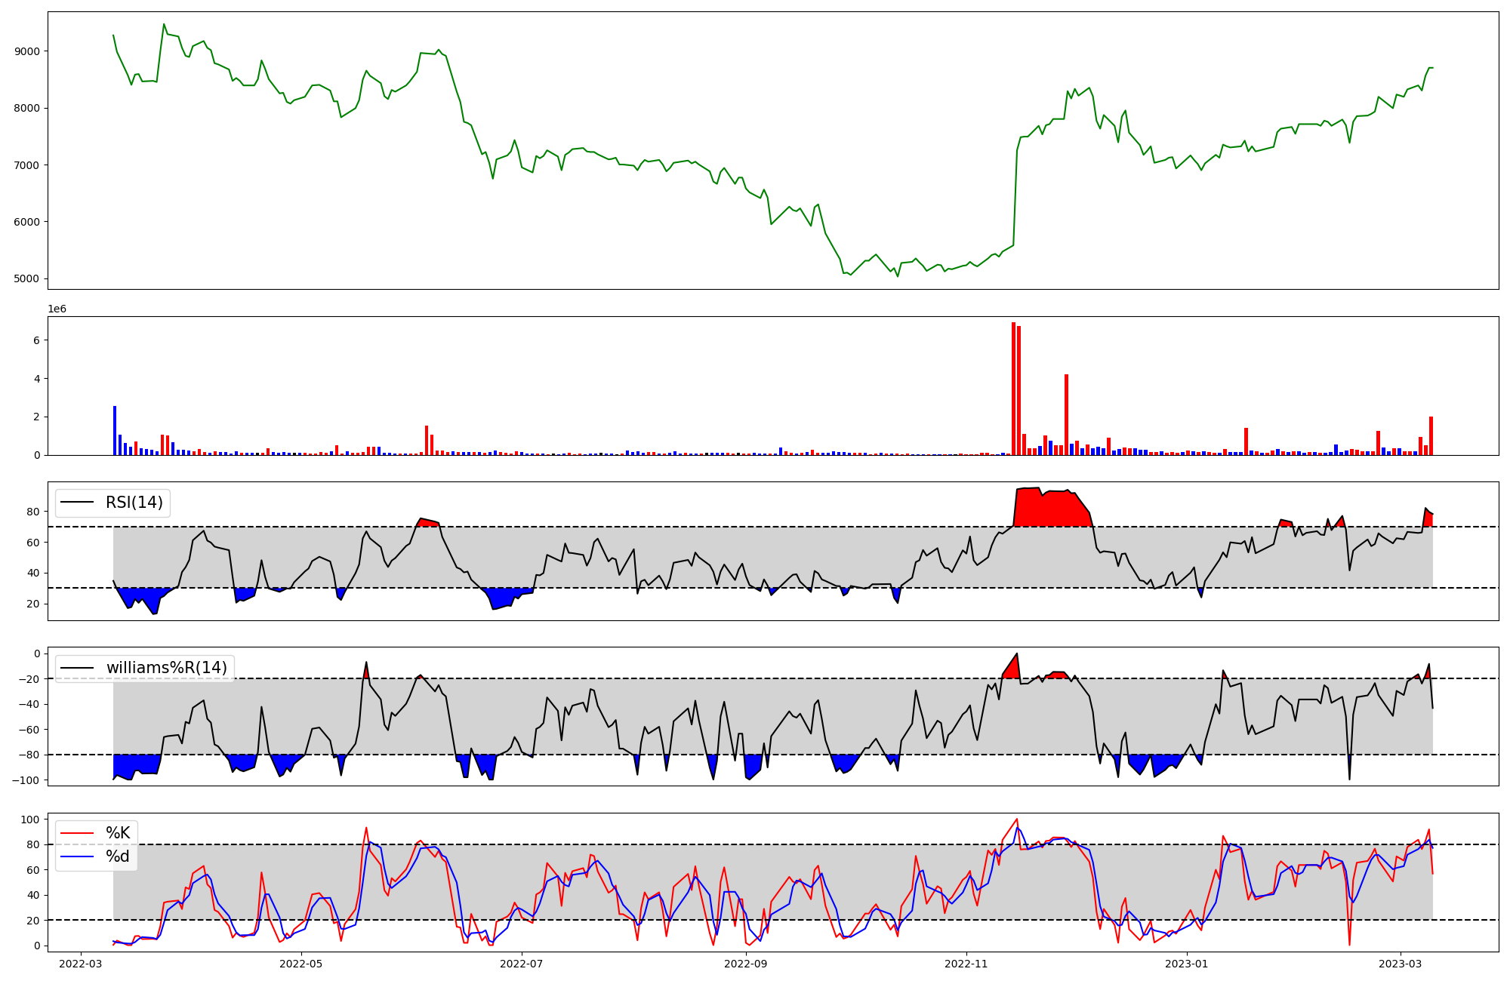The height and width of the screenshot is (981, 1510).
Task: Click the 2023-01 x-axis date label
Action: click(1188, 964)
